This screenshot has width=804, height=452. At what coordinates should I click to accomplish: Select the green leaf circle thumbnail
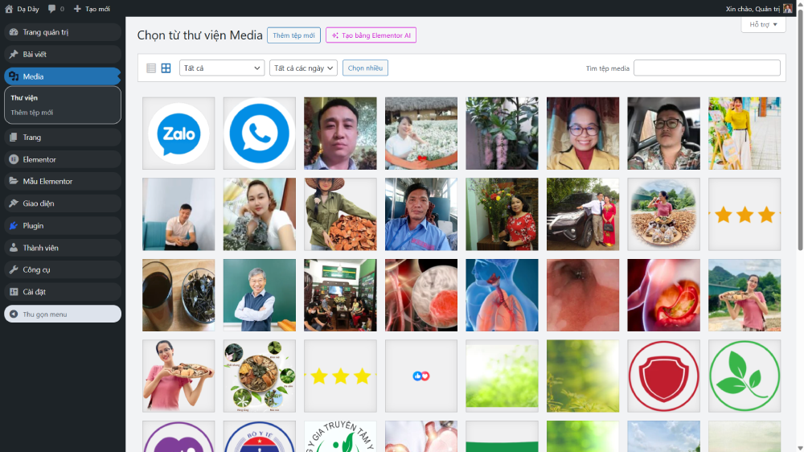(745, 376)
